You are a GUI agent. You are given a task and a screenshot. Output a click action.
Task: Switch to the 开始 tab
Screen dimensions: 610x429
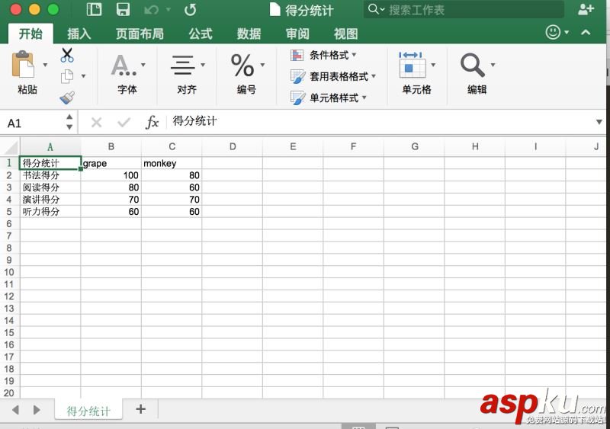click(x=30, y=34)
